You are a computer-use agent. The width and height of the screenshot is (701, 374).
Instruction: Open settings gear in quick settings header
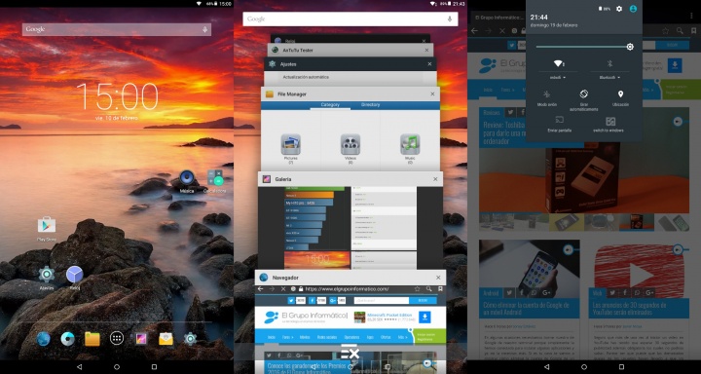619,9
